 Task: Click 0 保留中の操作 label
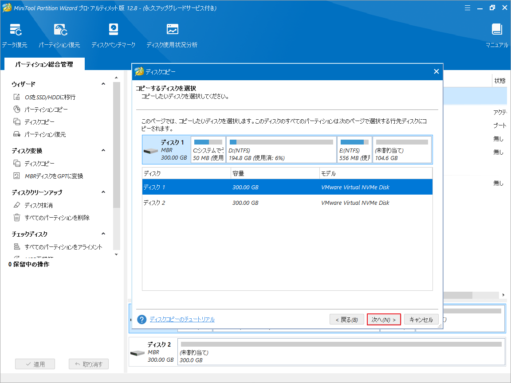pos(29,264)
